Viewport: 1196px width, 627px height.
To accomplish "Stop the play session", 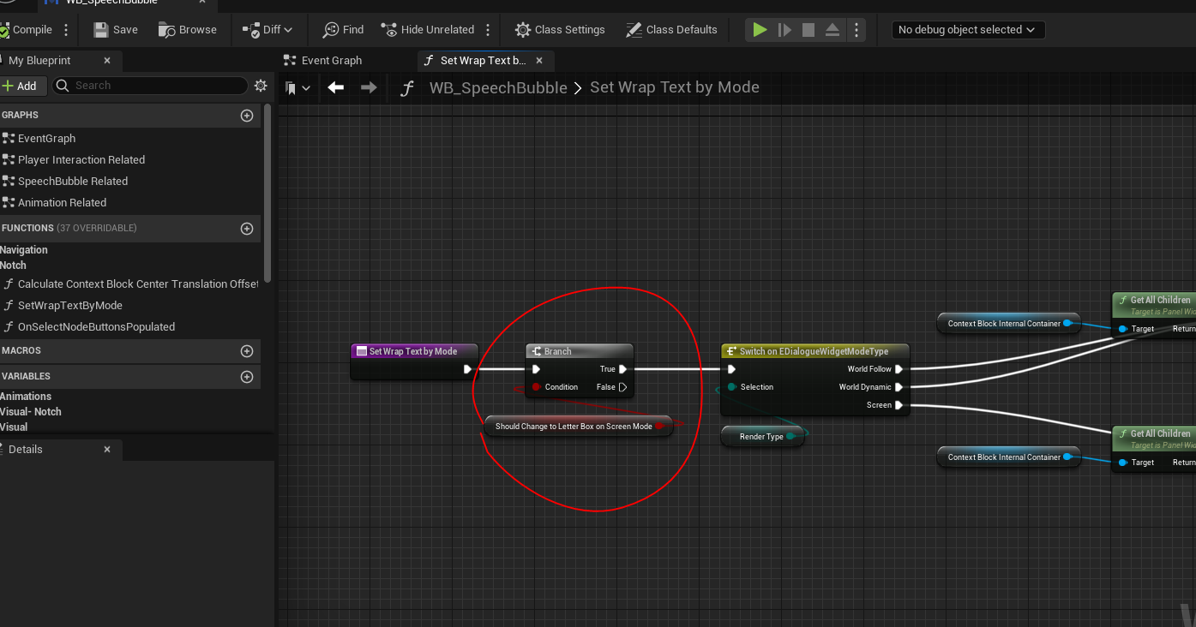I will 808,30.
